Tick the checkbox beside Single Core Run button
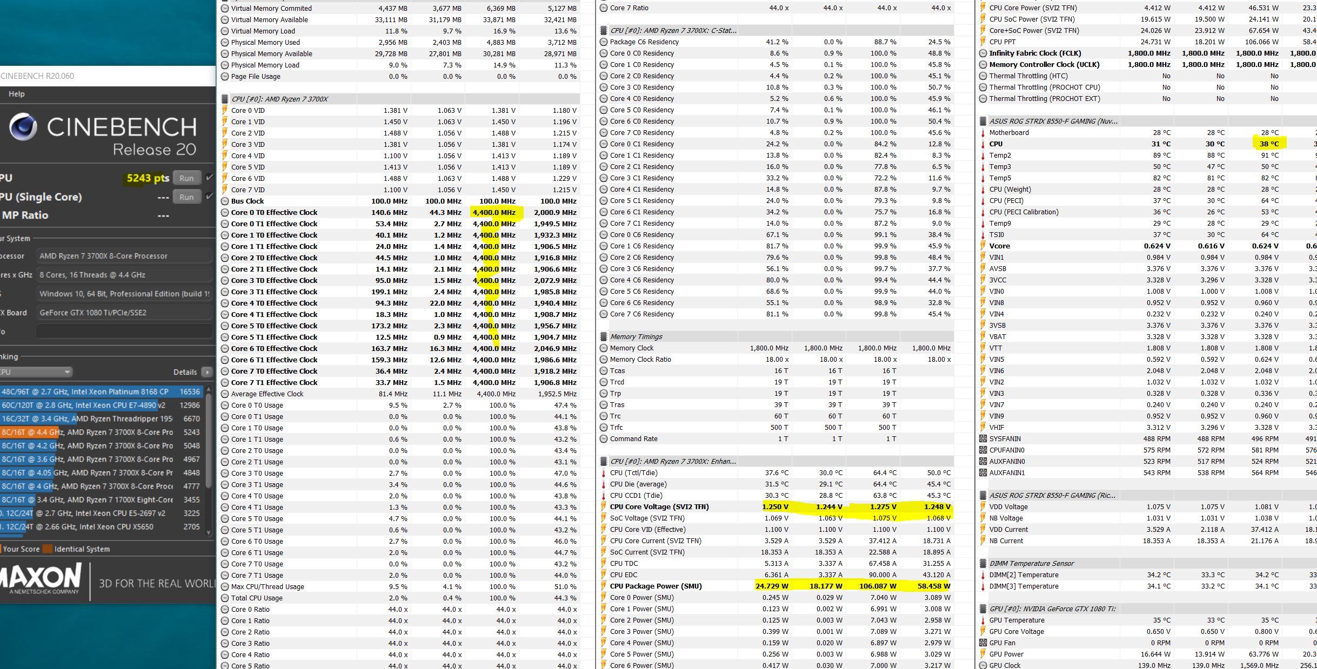This screenshot has height=669, width=1317. (210, 196)
